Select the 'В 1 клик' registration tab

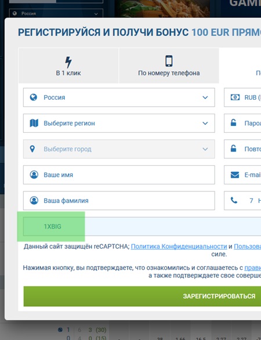pyautogui.click(x=68, y=66)
